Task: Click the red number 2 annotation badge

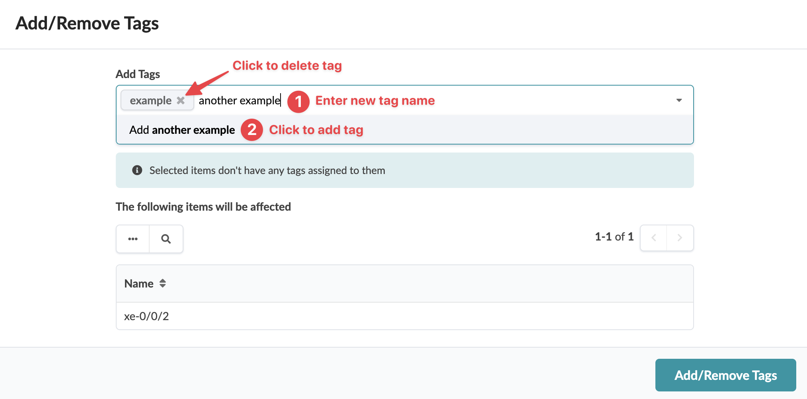Action: coord(252,130)
